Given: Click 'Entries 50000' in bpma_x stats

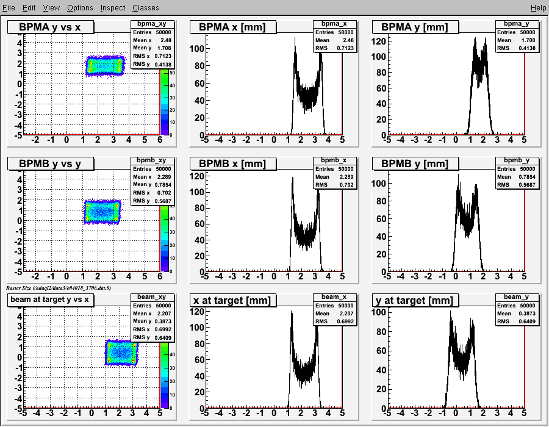Looking at the screenshot, I should point(335,32).
